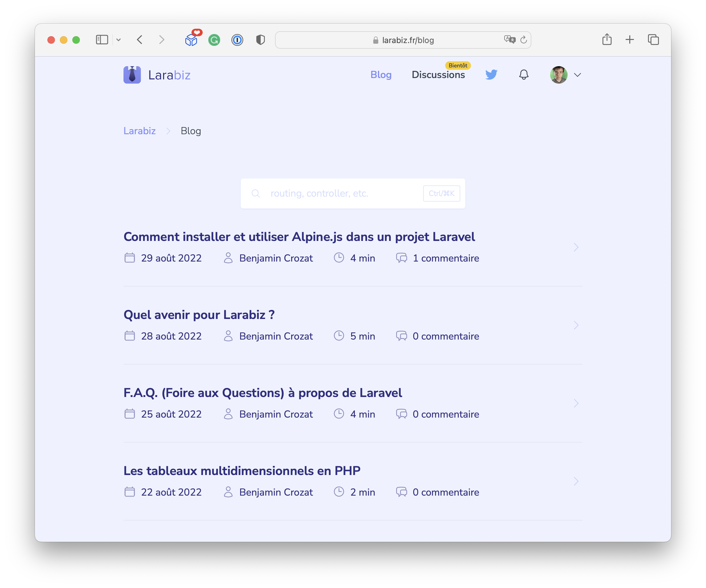The width and height of the screenshot is (706, 588).
Task: Click the clock icon on the 29 août row
Action: pos(339,258)
